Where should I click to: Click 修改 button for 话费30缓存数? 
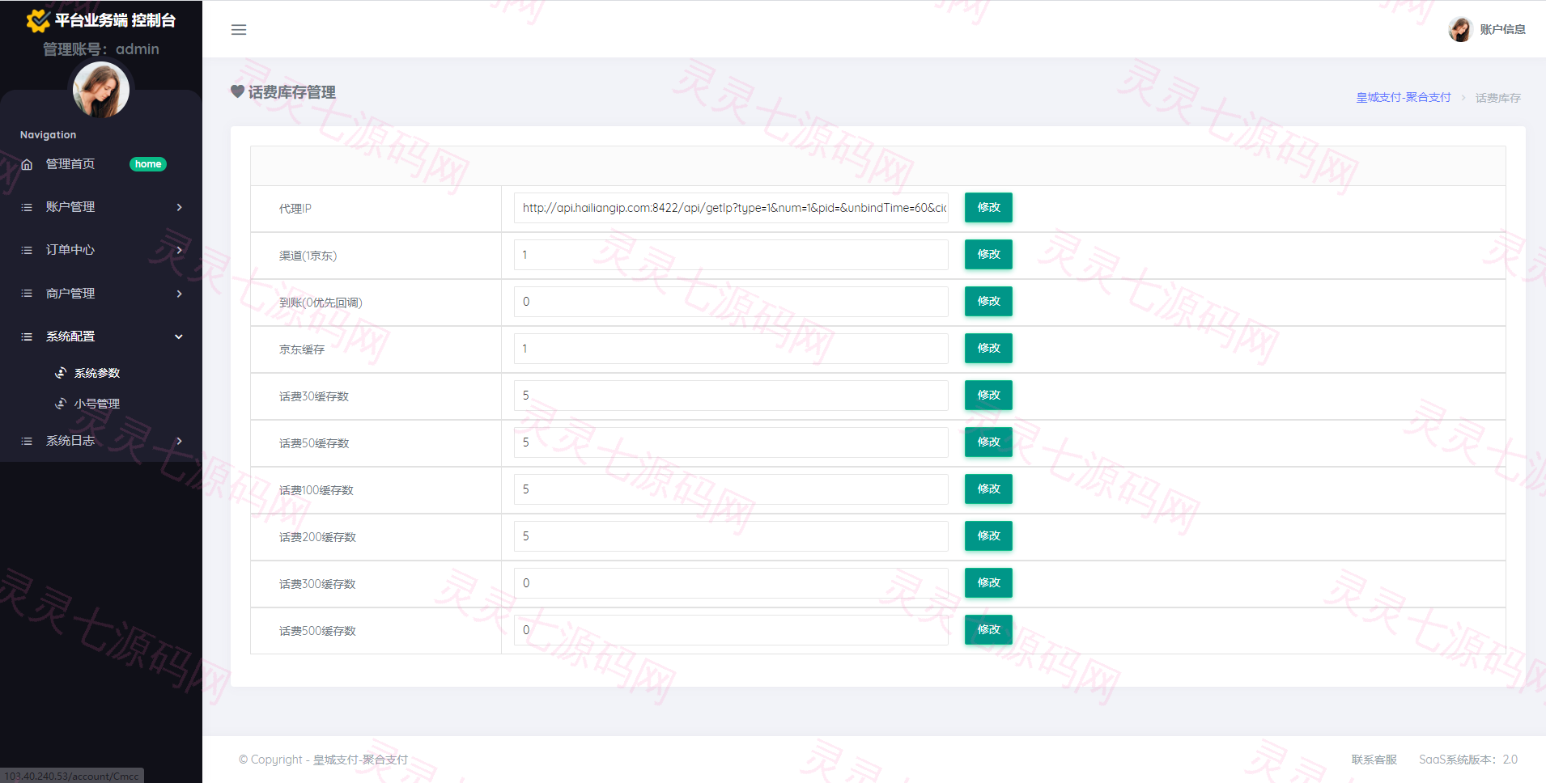988,395
